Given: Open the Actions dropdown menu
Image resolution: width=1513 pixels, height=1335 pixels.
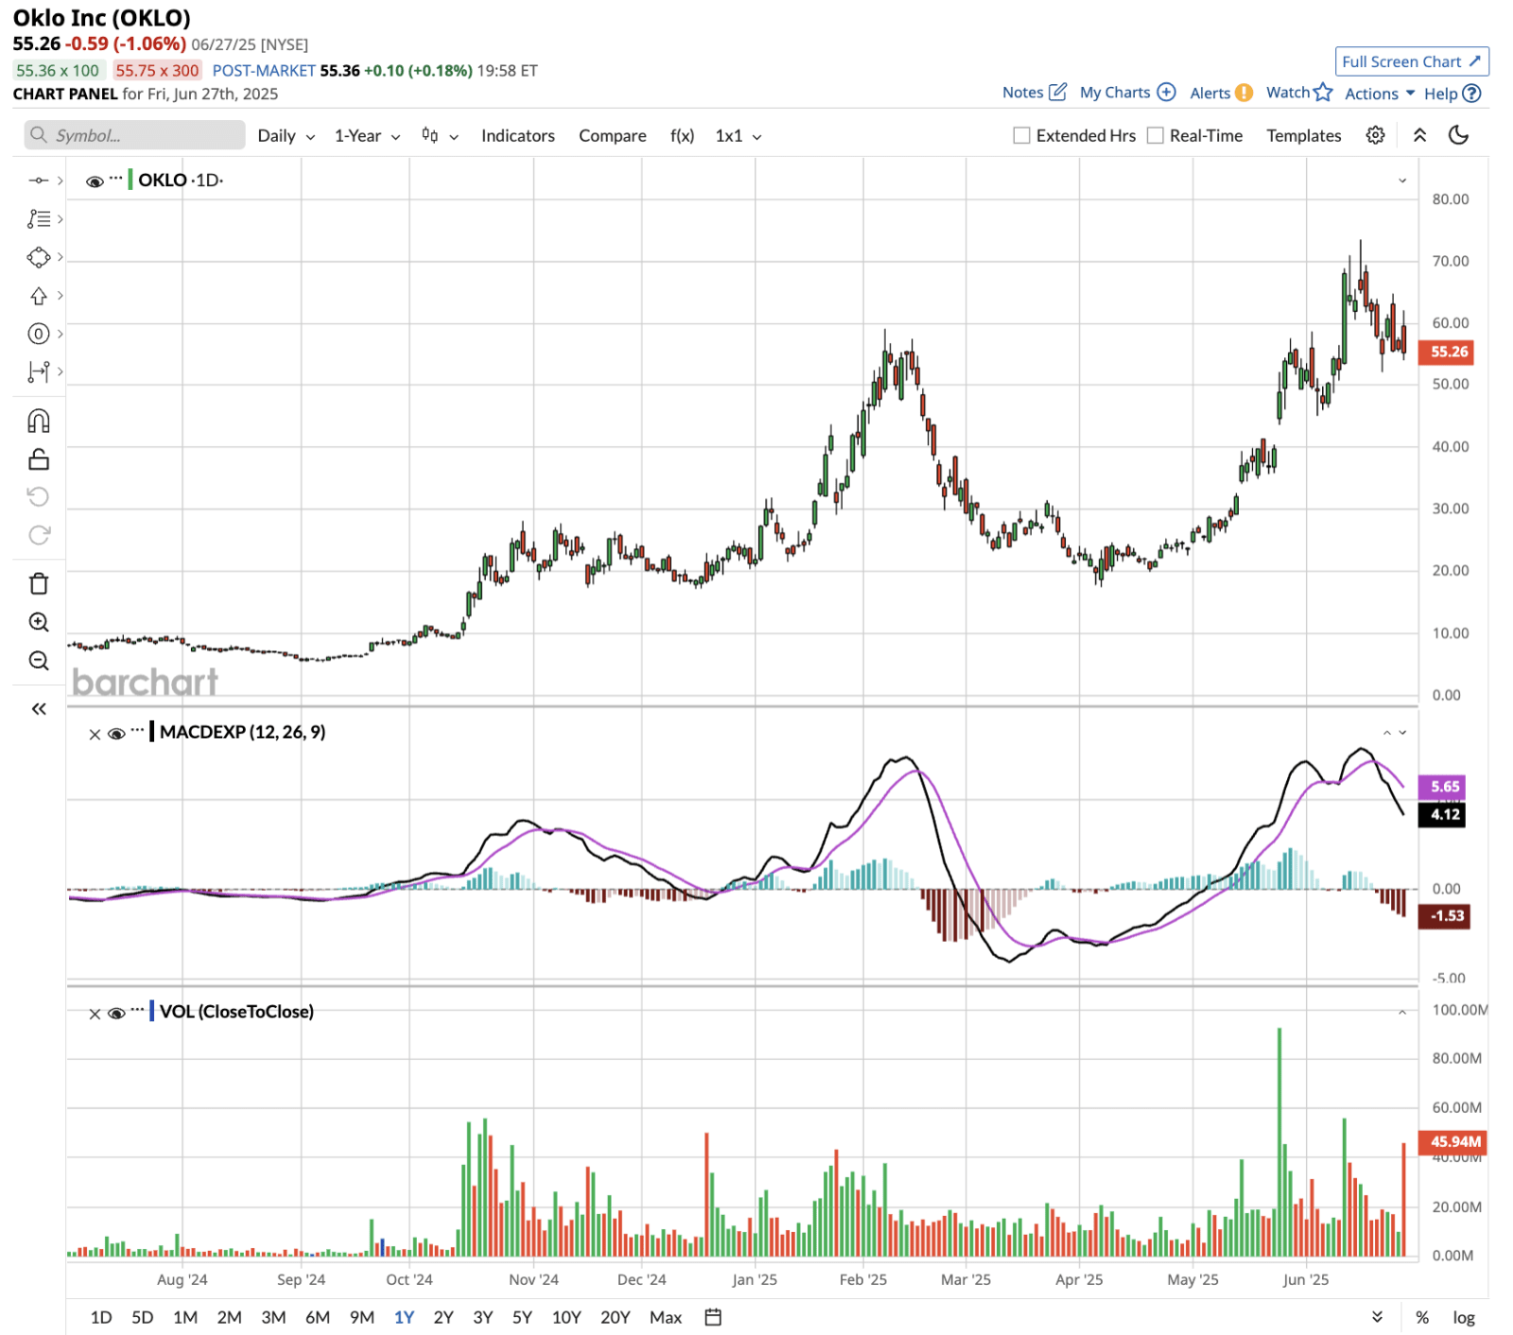Looking at the screenshot, I should point(1374,94).
